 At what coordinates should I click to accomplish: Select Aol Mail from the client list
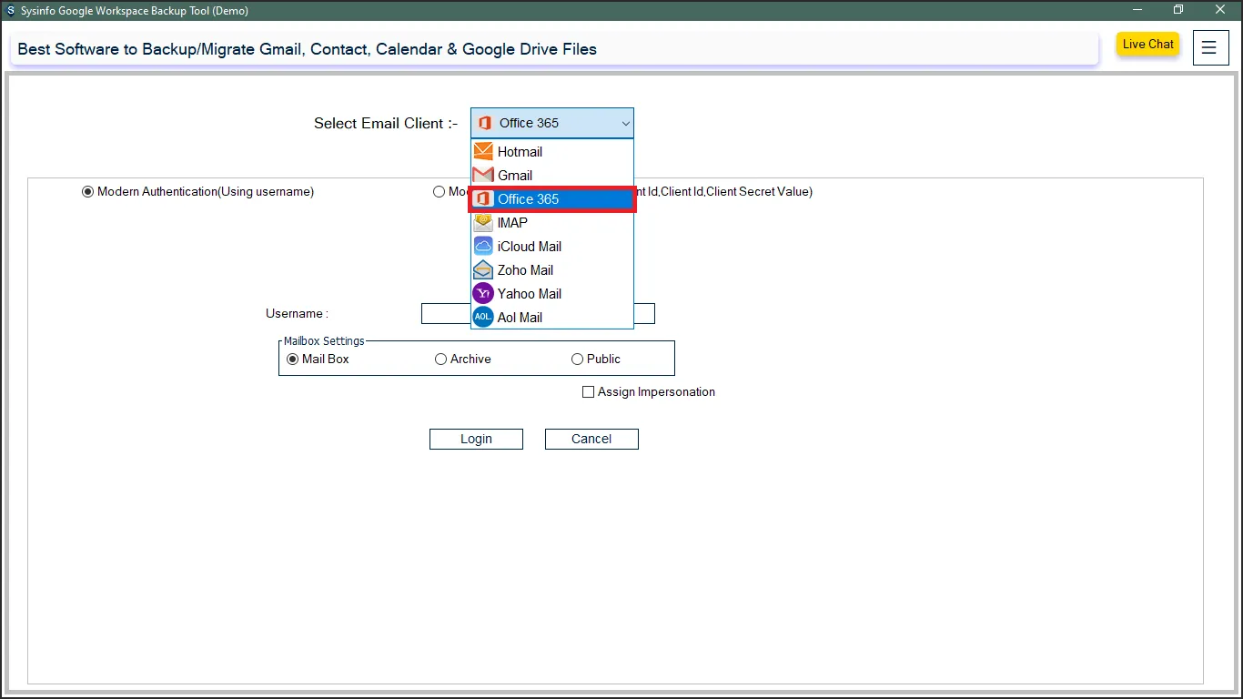tap(552, 318)
